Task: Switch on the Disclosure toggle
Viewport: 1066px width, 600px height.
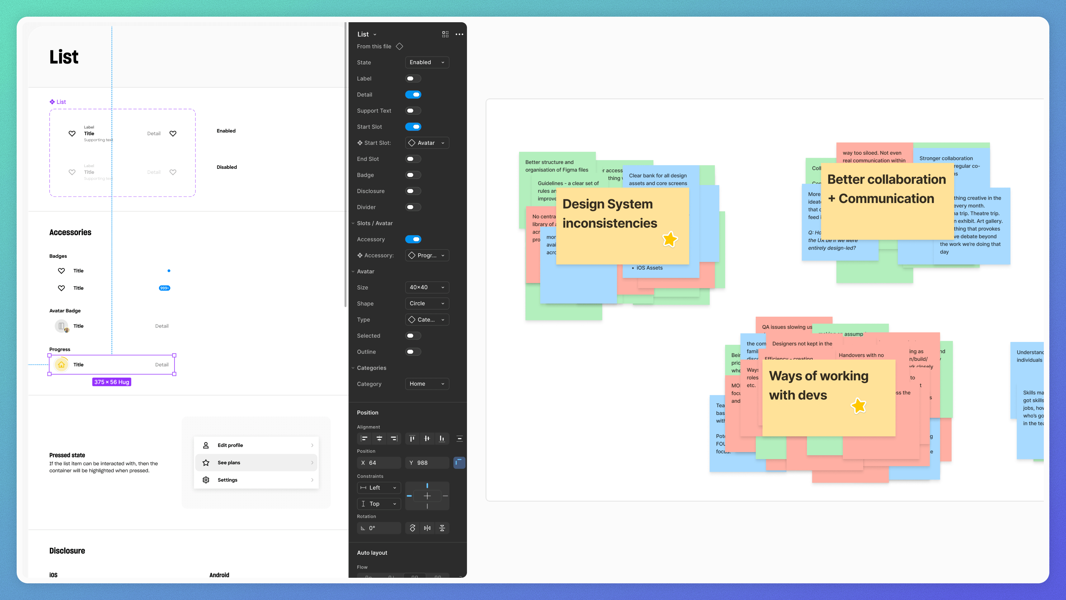Action: [413, 191]
